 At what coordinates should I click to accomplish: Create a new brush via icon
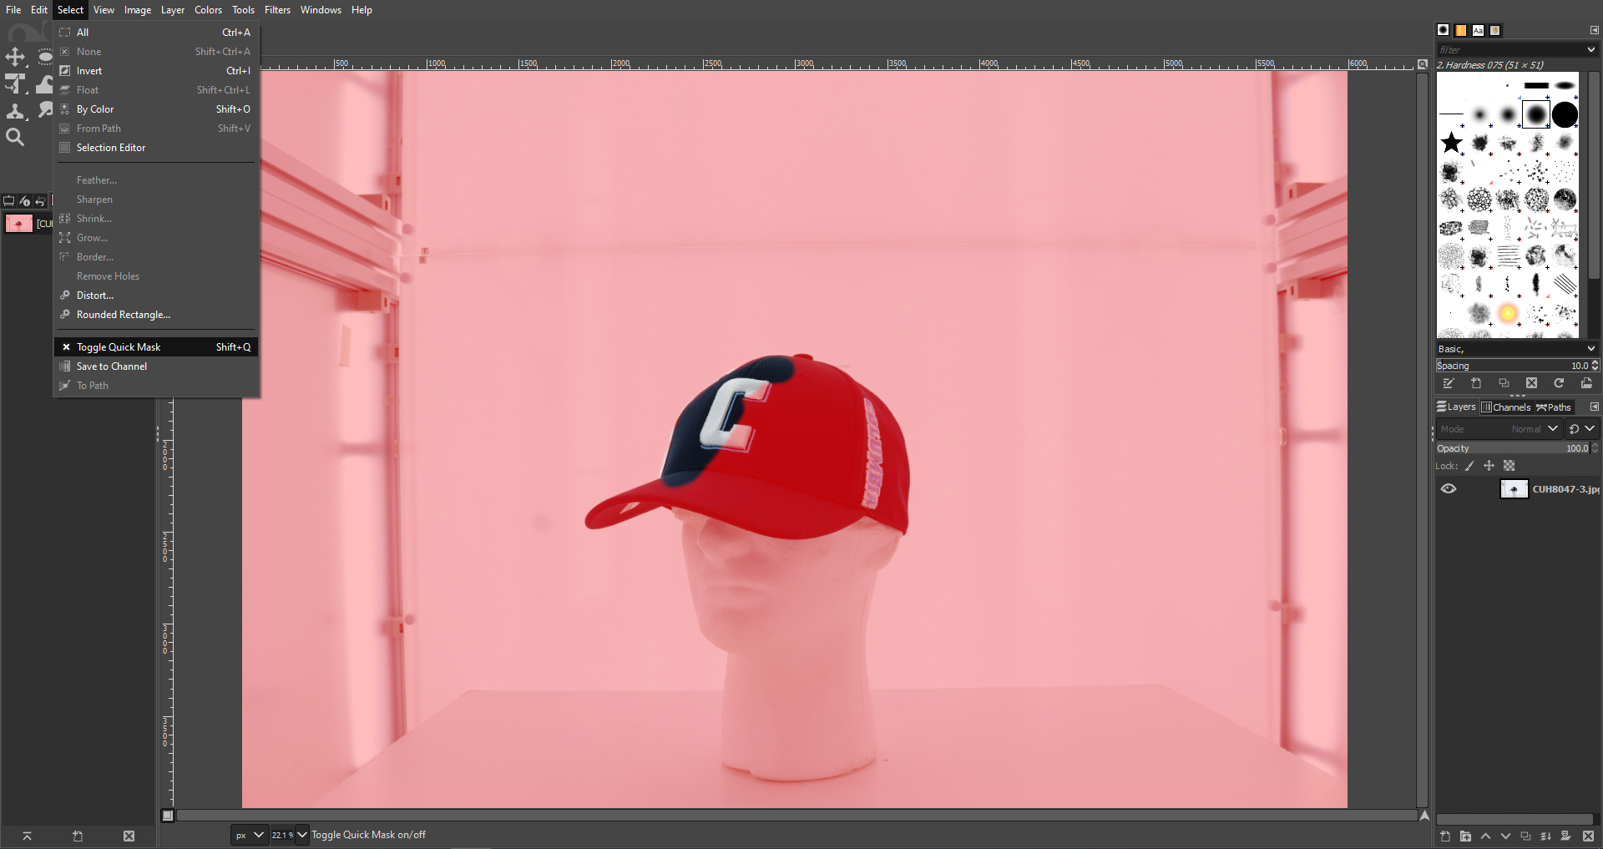click(1476, 383)
